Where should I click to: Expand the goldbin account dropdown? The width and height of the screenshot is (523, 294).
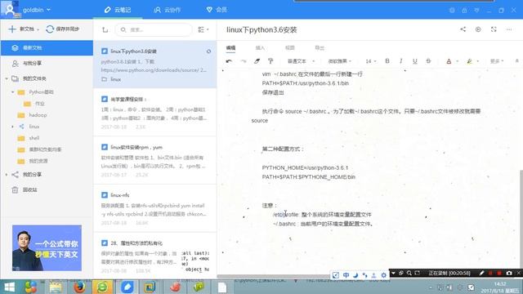point(49,10)
